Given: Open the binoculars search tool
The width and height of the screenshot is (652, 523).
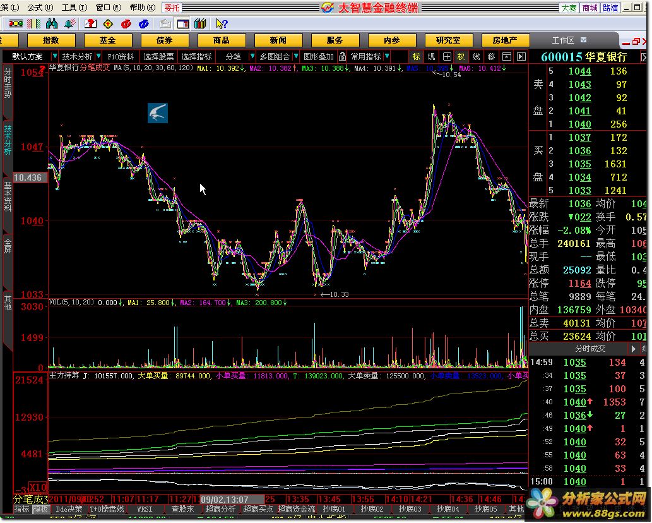Looking at the screenshot, I should point(52,24).
